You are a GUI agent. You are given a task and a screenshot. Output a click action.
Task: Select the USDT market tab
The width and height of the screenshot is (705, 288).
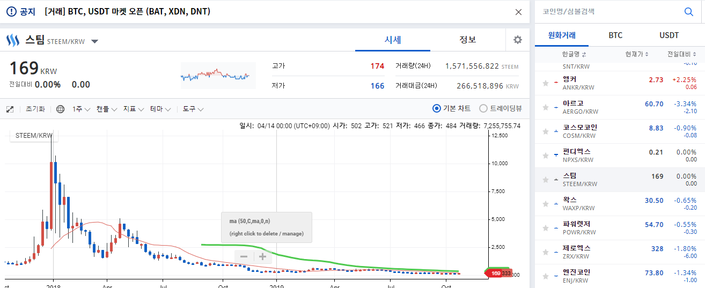(669, 35)
